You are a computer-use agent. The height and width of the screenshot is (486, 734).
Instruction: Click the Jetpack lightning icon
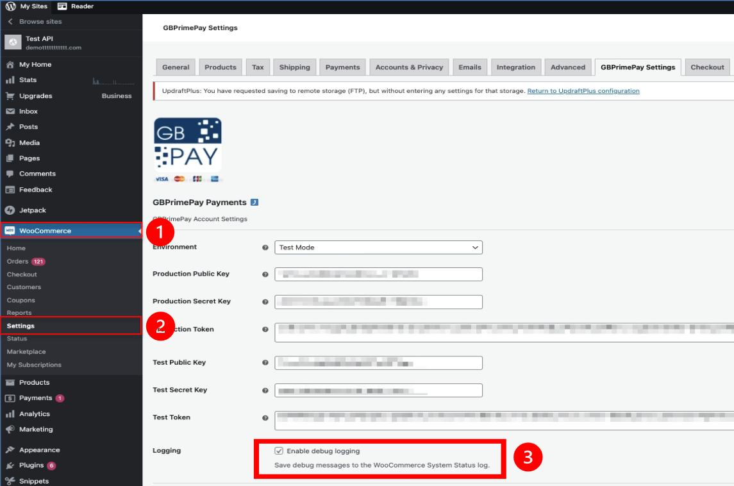coord(10,210)
